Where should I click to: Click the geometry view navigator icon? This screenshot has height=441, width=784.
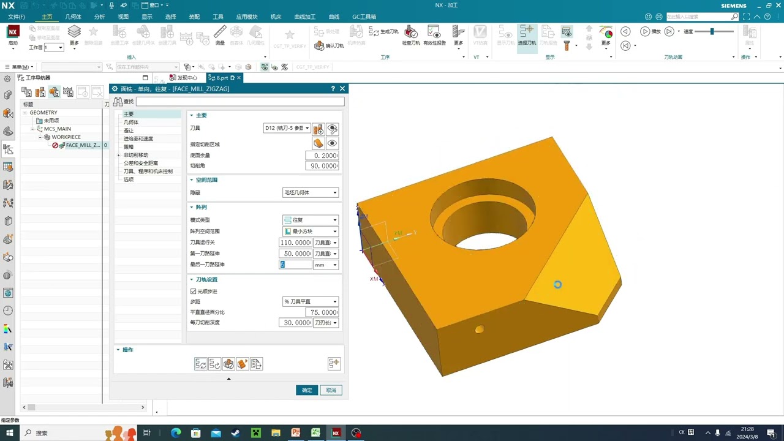click(55, 92)
